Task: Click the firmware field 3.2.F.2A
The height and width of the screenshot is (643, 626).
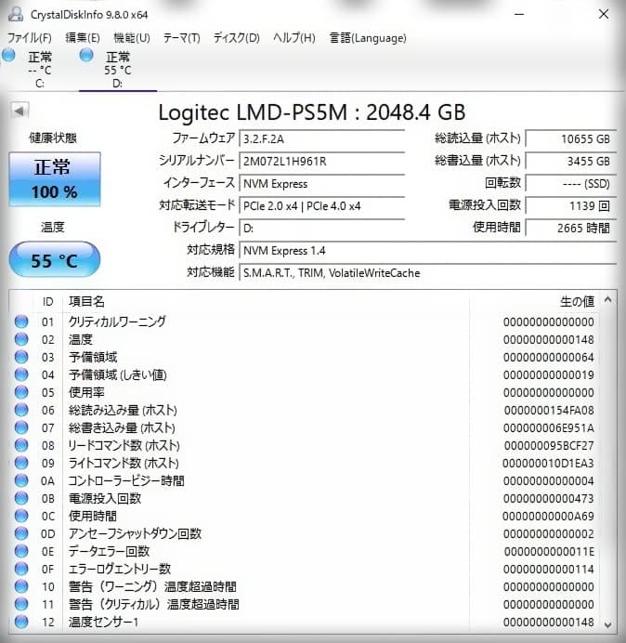Action: pyautogui.click(x=321, y=139)
